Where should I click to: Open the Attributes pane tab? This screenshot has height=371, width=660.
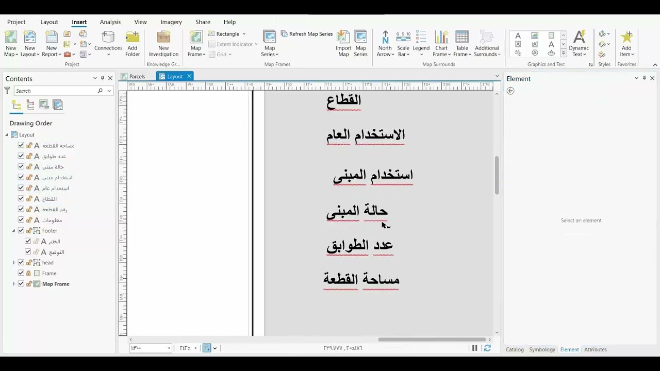[x=595, y=349]
